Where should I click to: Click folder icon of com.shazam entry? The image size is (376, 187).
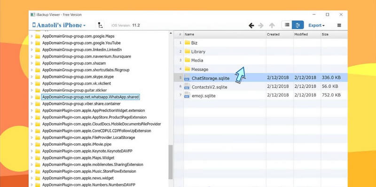38,63
